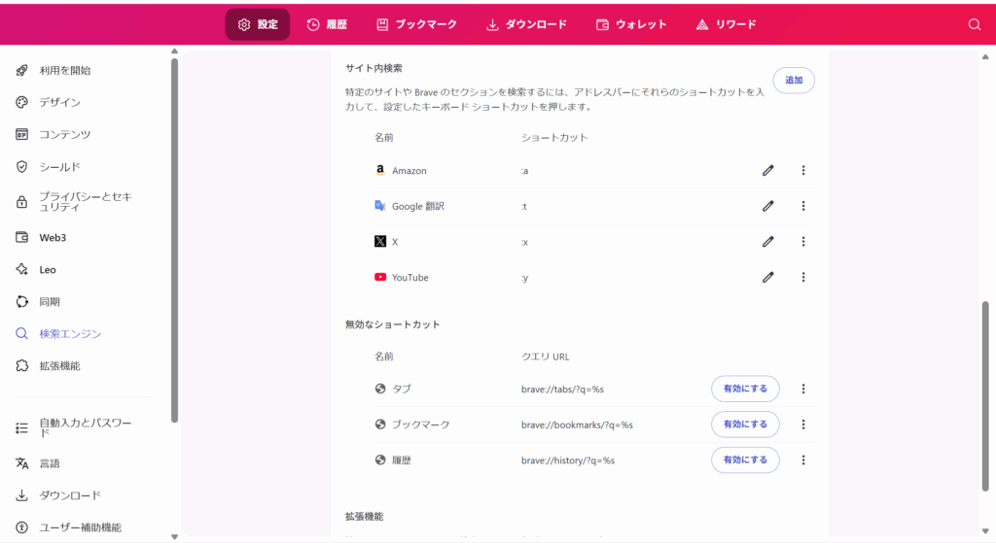This screenshot has height=543, width=996.
Task: Click 追加 button for site search
Action: 794,81
